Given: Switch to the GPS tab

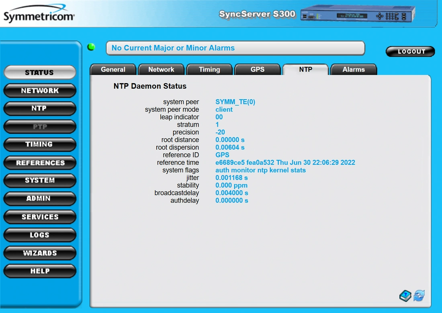Looking at the screenshot, I should pyautogui.click(x=257, y=70).
